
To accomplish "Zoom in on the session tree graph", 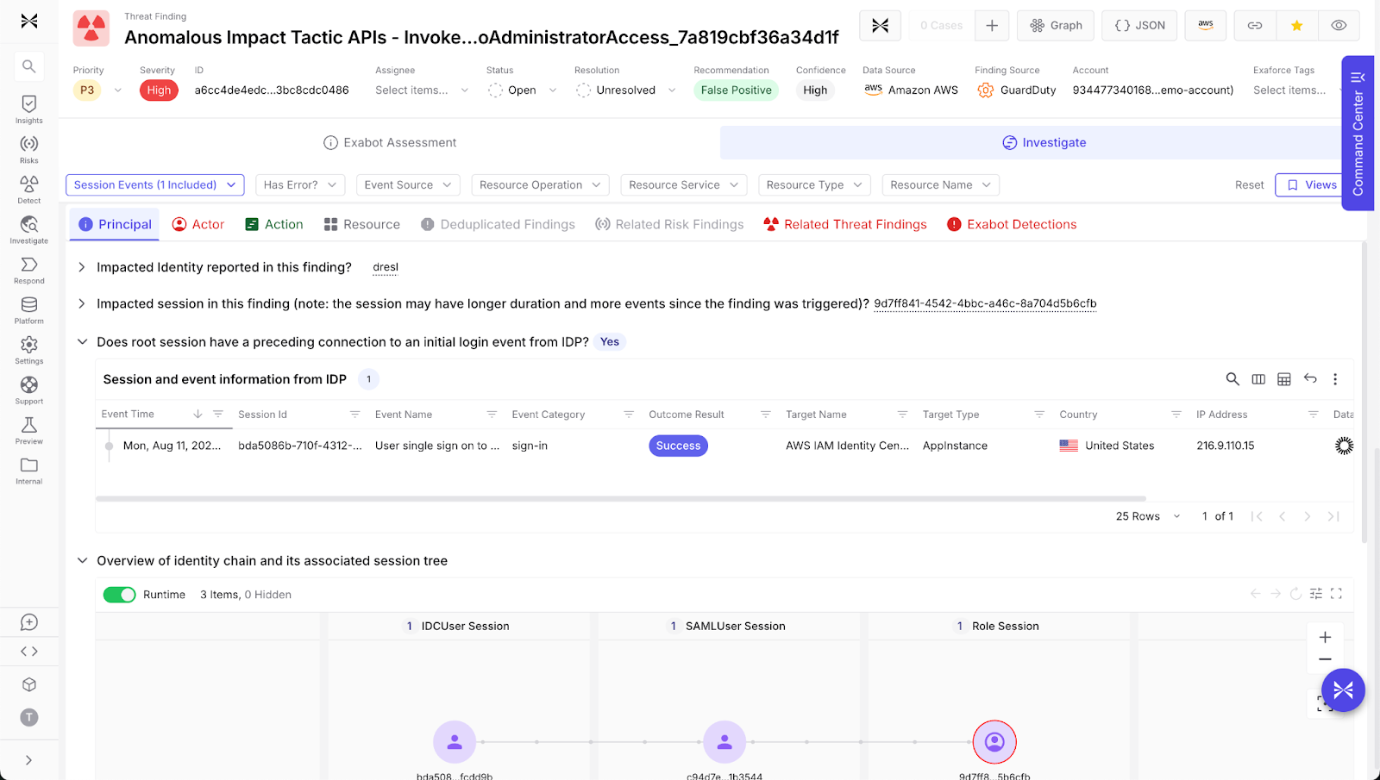I will click(1325, 637).
